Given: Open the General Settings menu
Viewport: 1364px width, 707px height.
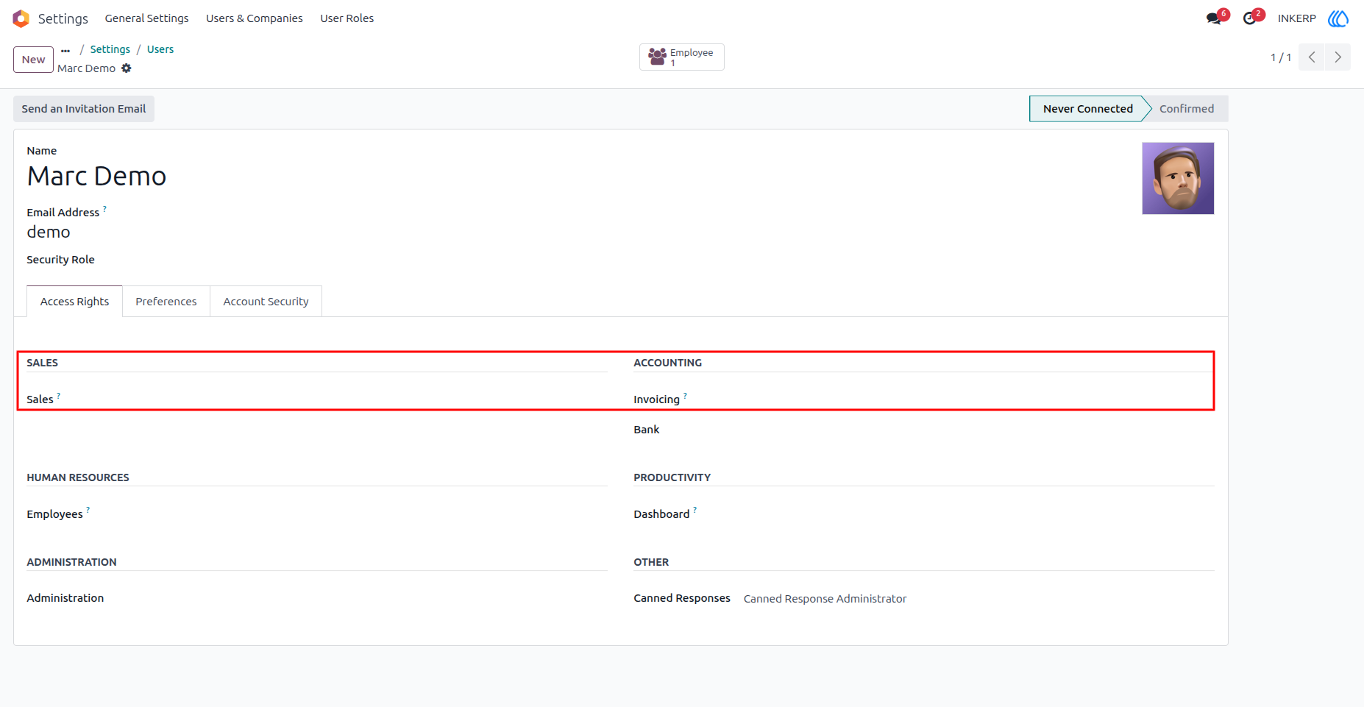Looking at the screenshot, I should (146, 18).
